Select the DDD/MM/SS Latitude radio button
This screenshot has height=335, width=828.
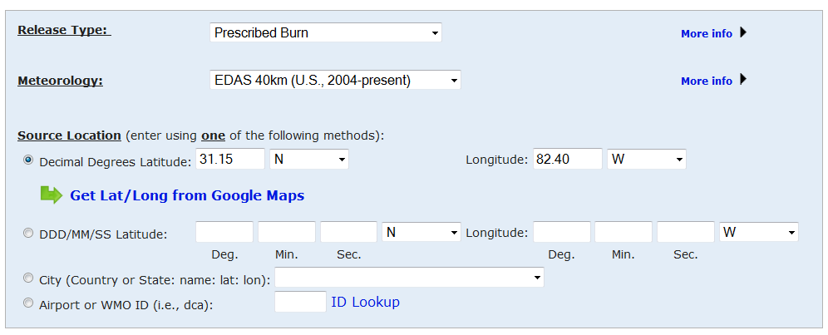pos(28,234)
